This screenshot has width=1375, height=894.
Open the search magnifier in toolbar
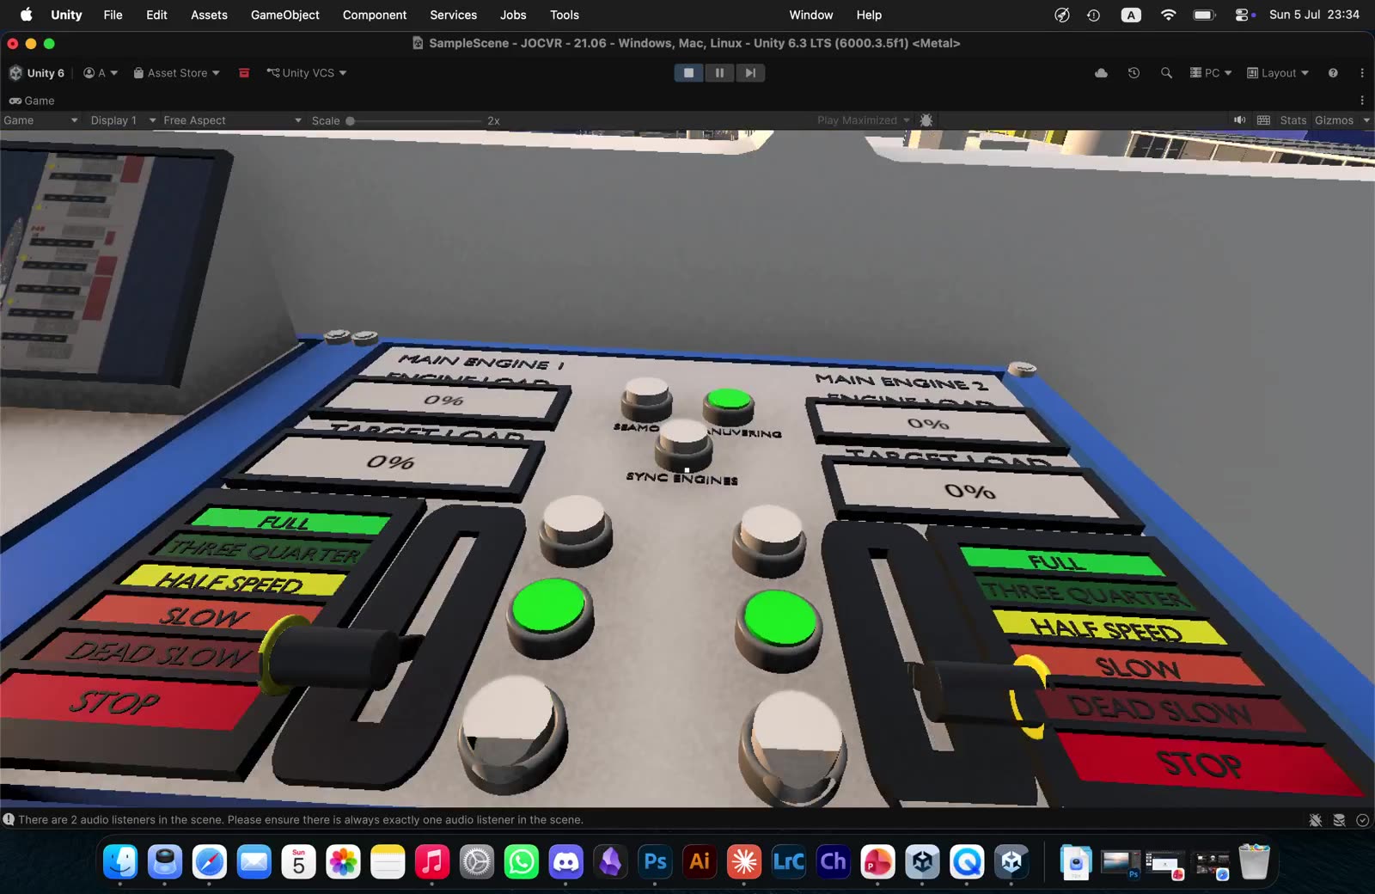click(1166, 73)
